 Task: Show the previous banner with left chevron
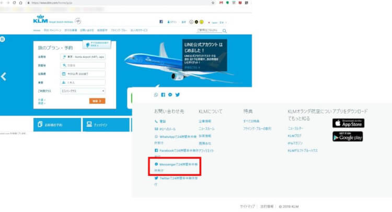click(4, 76)
